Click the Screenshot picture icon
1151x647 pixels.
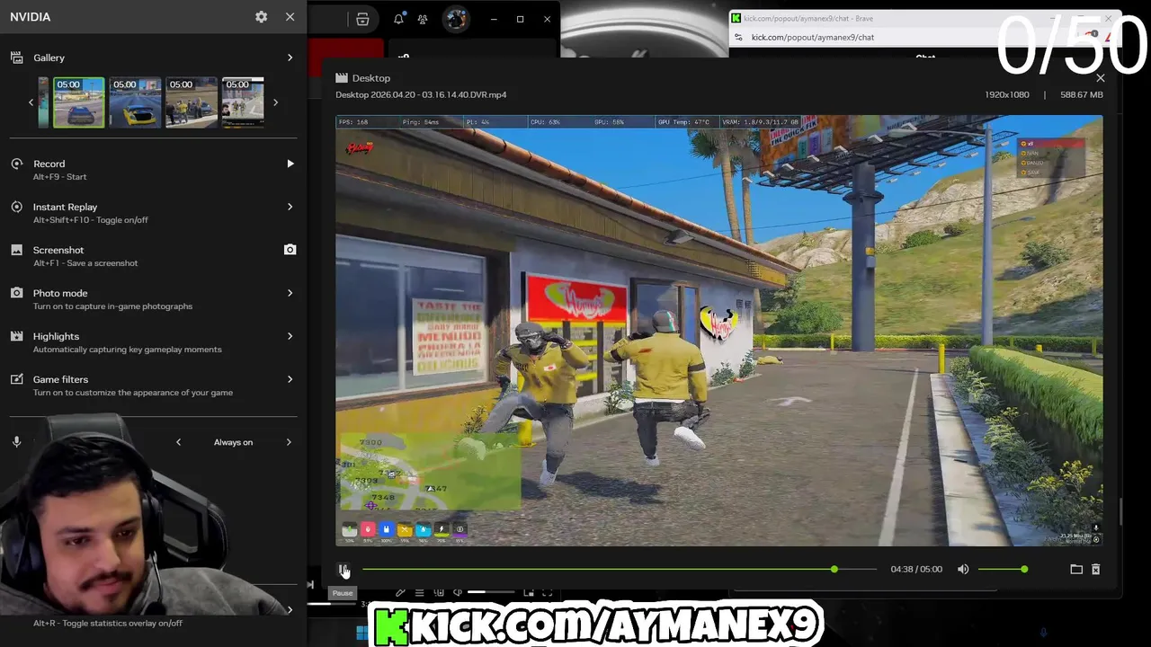(16, 250)
